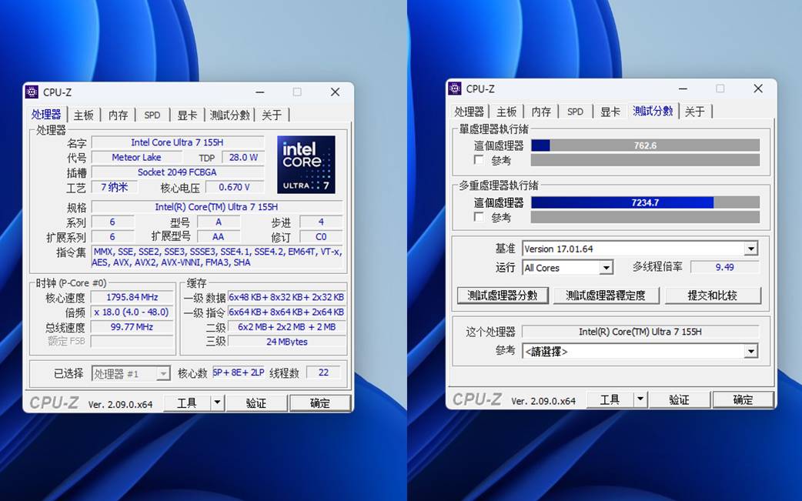Click the Intel Core Ultra 7 logo
802x501 pixels.
point(306,165)
